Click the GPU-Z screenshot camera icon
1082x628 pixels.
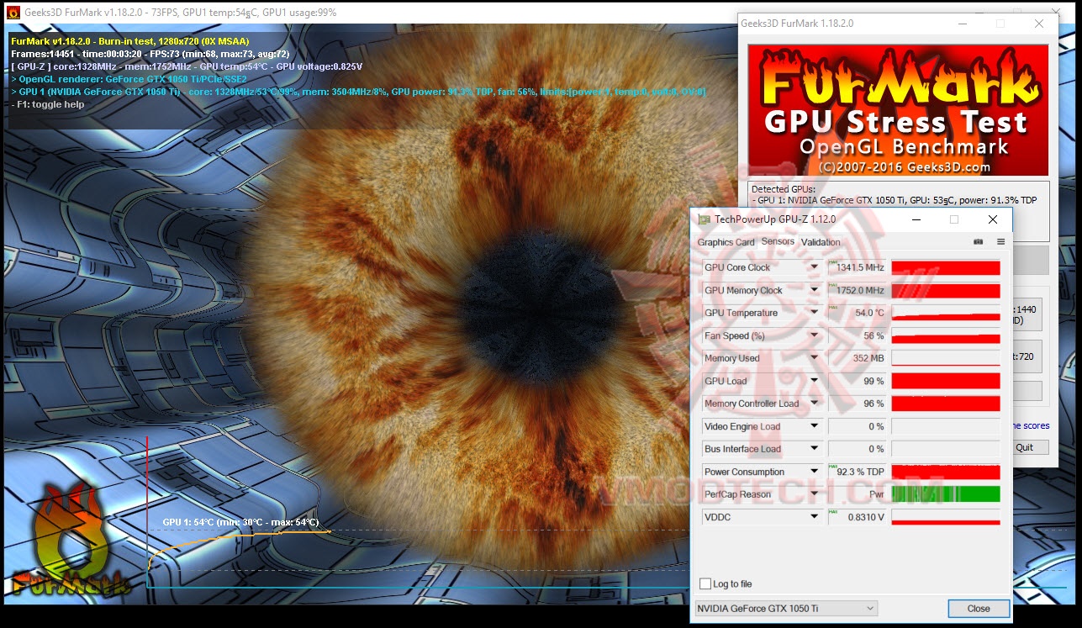pos(978,242)
